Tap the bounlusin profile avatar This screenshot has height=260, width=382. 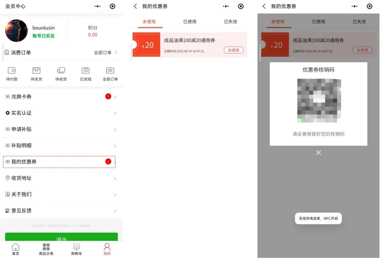16,31
